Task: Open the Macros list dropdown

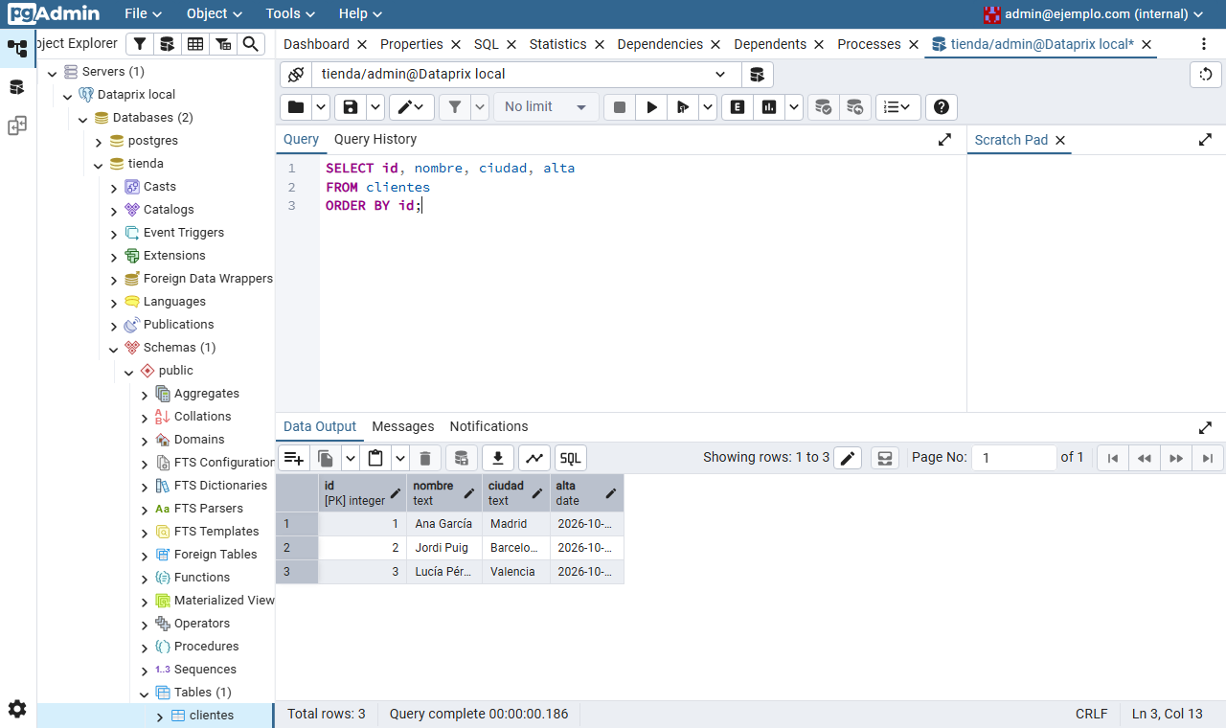Action: [897, 107]
